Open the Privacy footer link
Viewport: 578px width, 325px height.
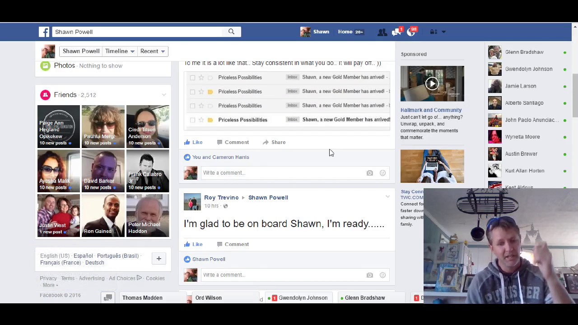pos(48,279)
